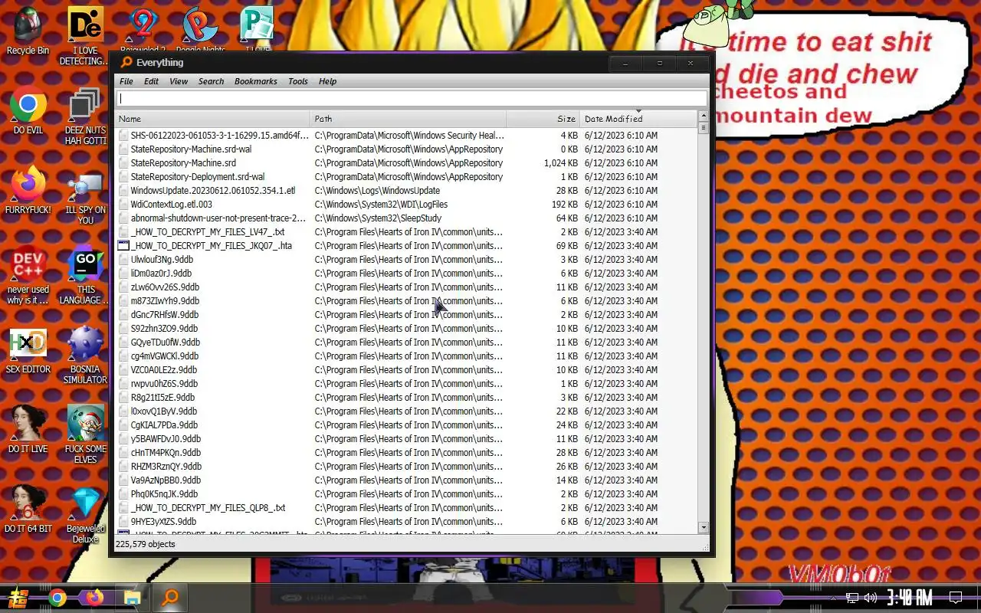Screen dimensions: 981x613
Task: Select StateRepository-Deployment.srd-wal row
Action: pyautogui.click(x=406, y=177)
